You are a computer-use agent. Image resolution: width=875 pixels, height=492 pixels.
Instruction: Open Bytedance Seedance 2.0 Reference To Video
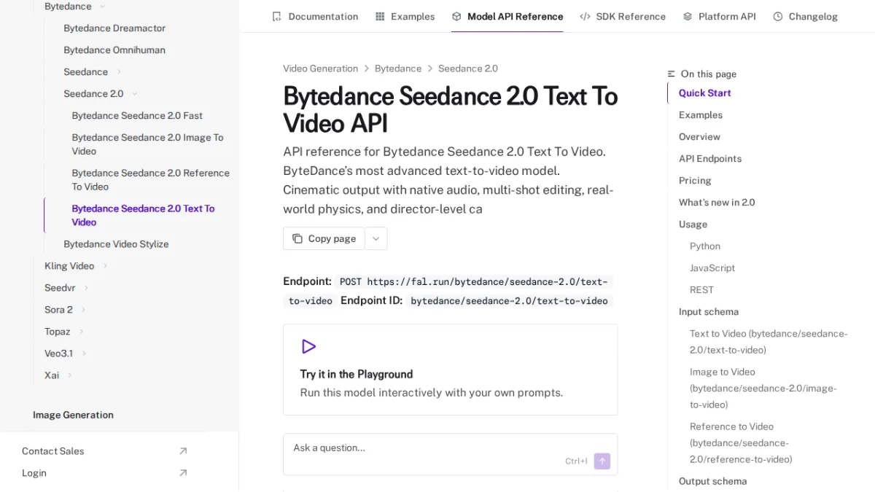click(151, 180)
